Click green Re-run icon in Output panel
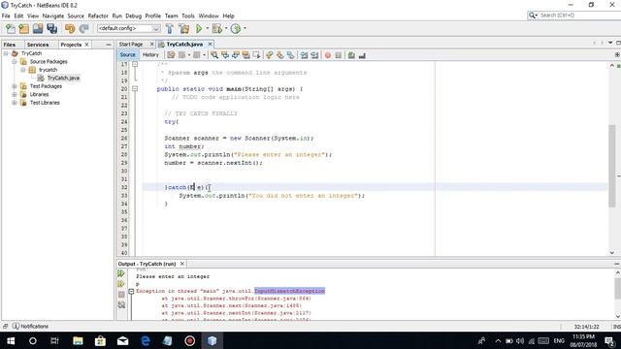Image resolution: width=621 pixels, height=349 pixels. pyautogui.click(x=121, y=273)
